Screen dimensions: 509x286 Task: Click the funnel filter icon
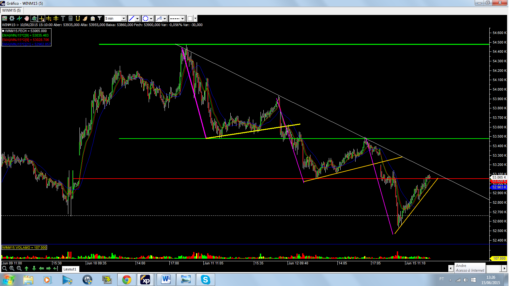100,18
